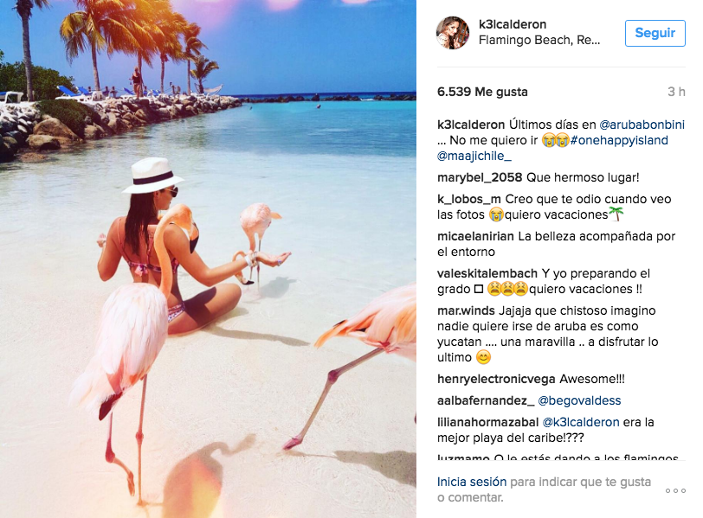Open the @begovaldess mention
Image resolution: width=703 pixels, height=518 pixels.
pos(579,400)
